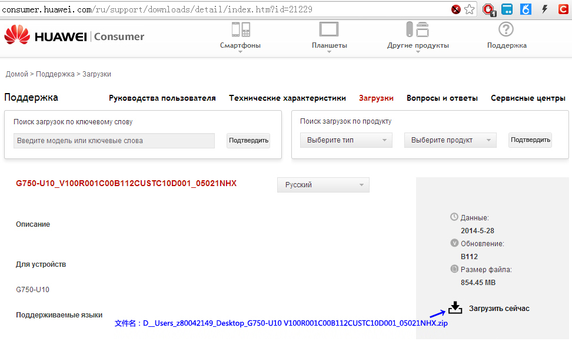Click the Поддержка section heading
This screenshot has height=341, width=572.
click(x=31, y=98)
